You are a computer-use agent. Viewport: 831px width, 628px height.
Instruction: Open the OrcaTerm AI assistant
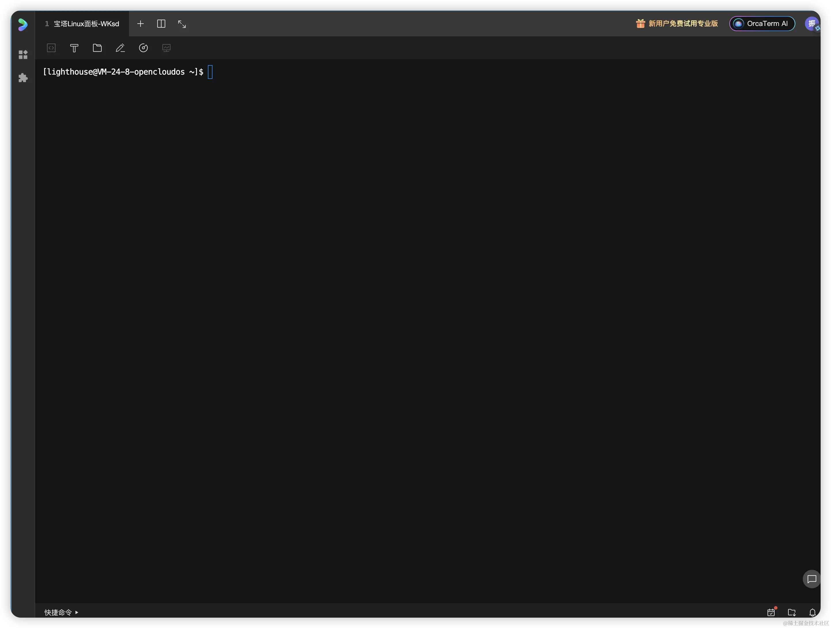tap(762, 24)
